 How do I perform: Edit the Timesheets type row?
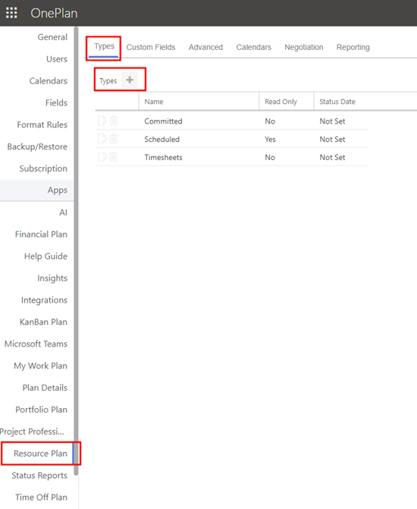[102, 157]
